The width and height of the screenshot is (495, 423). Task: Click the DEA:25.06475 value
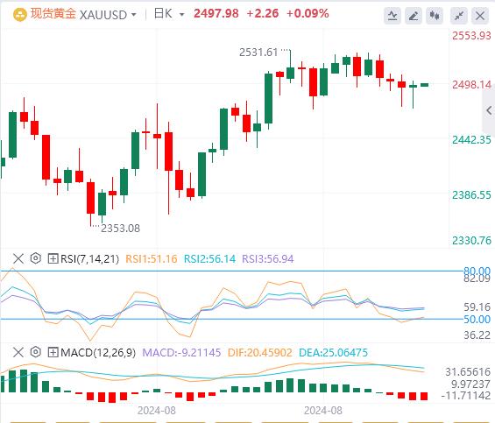pyautogui.click(x=334, y=353)
